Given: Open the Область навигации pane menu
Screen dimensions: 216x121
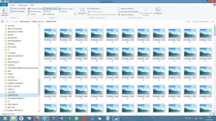Looking at the screenshot, I should (5, 12).
